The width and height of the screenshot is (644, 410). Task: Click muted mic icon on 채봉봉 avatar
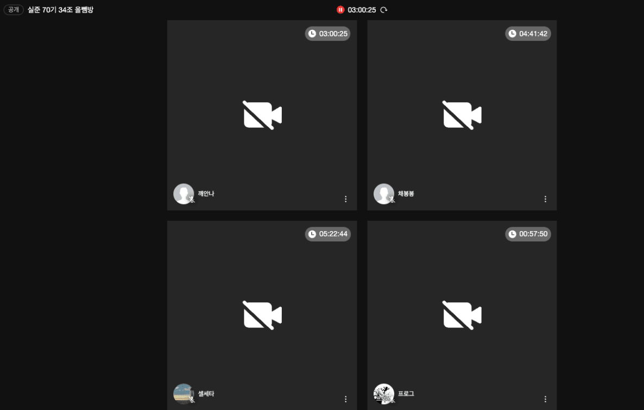pos(392,200)
